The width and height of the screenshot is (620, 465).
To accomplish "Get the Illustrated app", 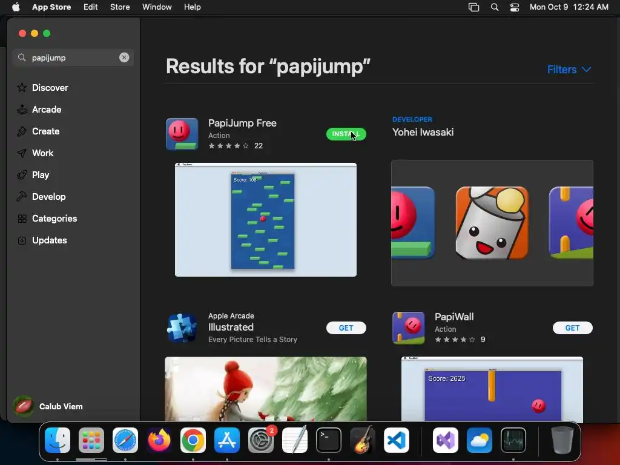I will tap(346, 328).
